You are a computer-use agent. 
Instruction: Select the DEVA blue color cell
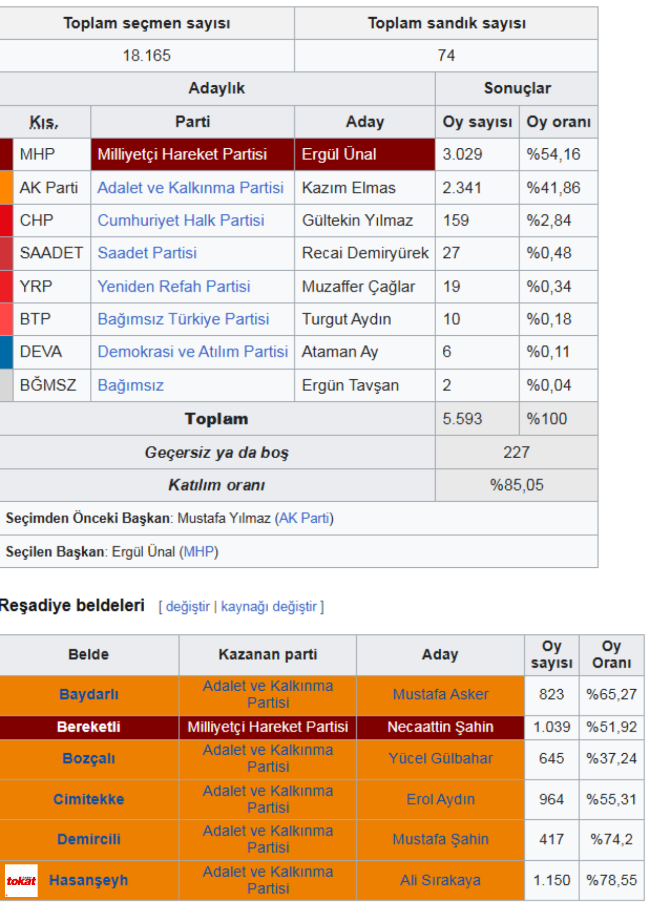point(6,351)
